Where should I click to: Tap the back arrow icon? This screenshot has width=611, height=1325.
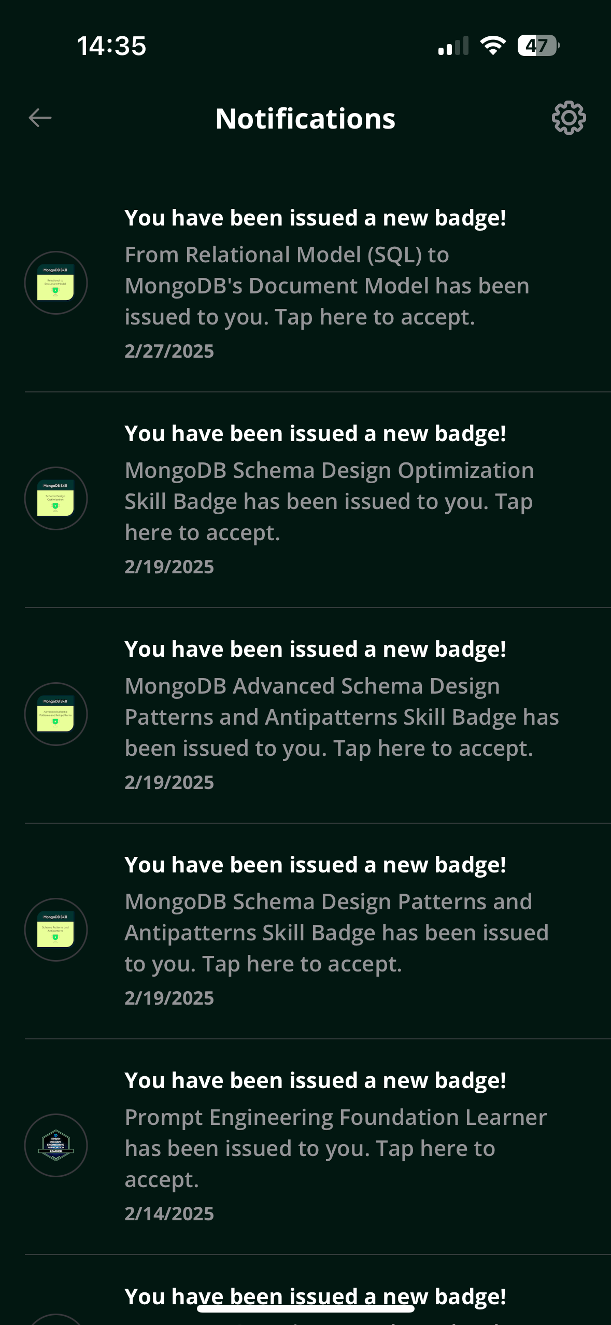point(40,118)
